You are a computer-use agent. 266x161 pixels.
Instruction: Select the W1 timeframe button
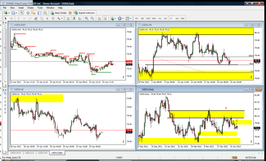click(x=177, y=18)
